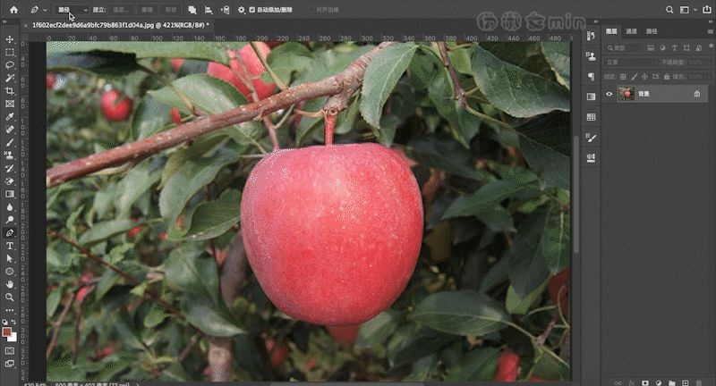
Task: Filter layers by adjustment layers
Action: click(x=662, y=48)
